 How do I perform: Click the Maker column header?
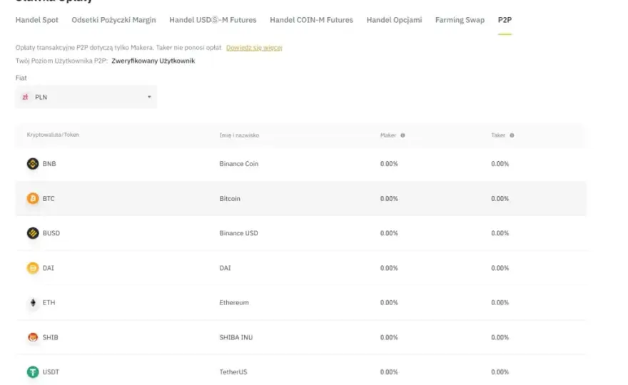pos(388,135)
